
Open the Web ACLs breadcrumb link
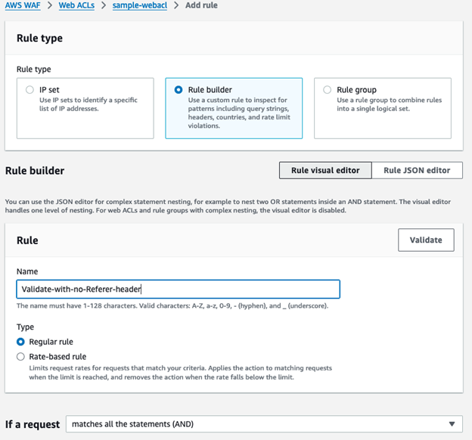76,5
